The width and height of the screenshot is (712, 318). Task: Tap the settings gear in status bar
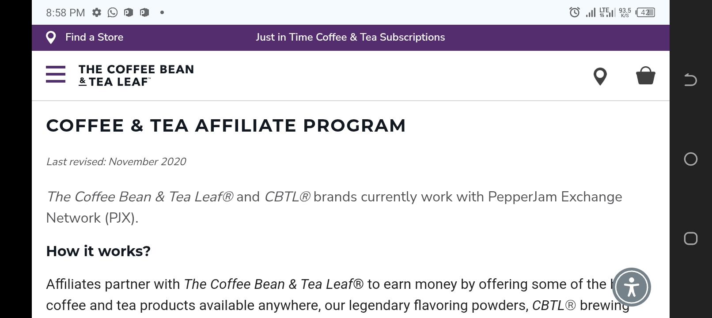[97, 12]
